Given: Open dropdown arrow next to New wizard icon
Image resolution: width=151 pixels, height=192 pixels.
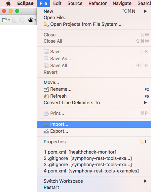Looking at the screenshot, I should (x=9, y=20).
